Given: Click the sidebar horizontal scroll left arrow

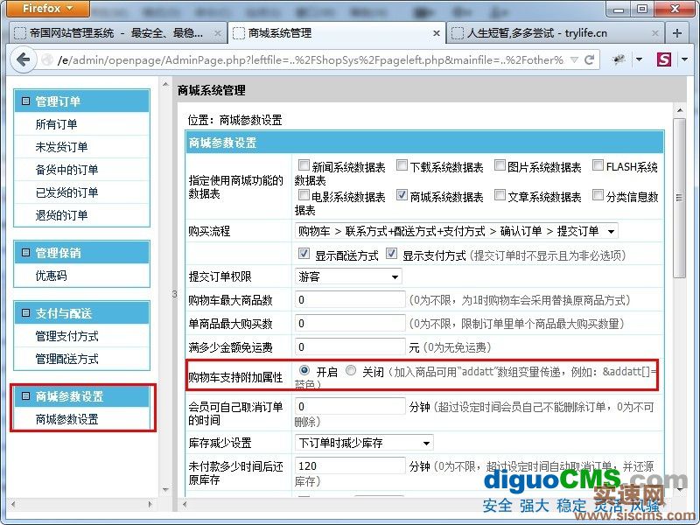Looking at the screenshot, I should [x=13, y=504].
